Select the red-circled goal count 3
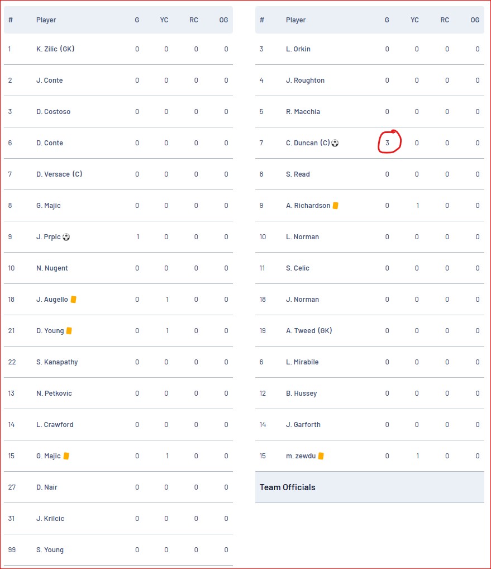This screenshot has height=569, width=491. (387, 143)
